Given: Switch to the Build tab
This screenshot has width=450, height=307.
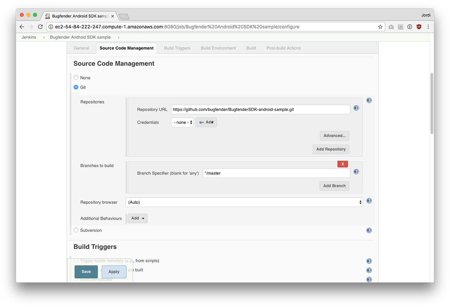Looking at the screenshot, I should (251, 48).
